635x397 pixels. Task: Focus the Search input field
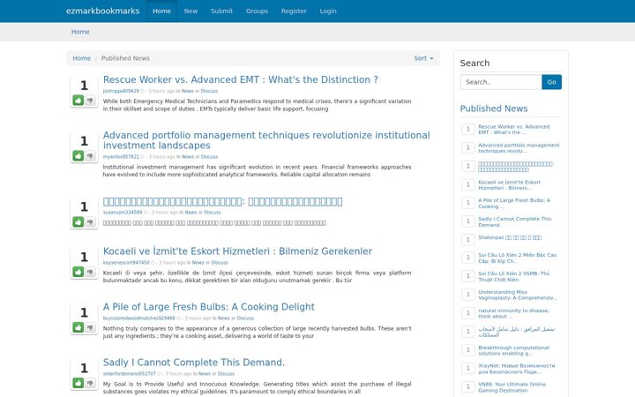pyautogui.click(x=501, y=82)
